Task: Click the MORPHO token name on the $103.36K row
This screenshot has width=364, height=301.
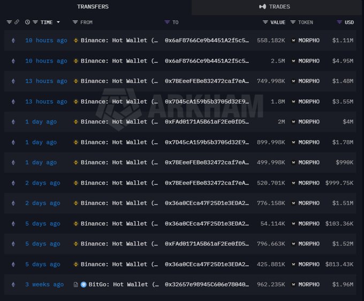Action: 309,224
